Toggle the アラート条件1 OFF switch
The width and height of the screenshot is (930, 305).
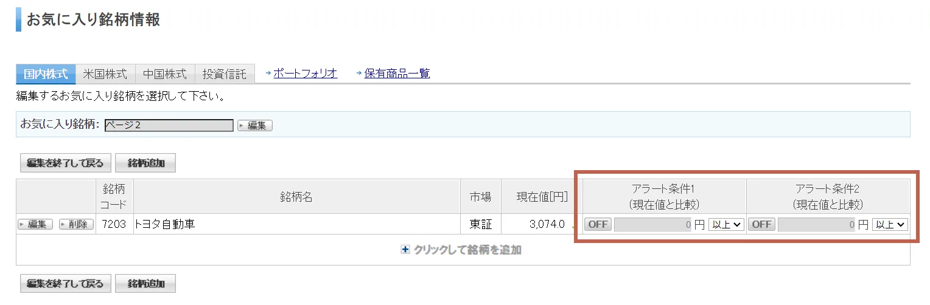pos(598,224)
